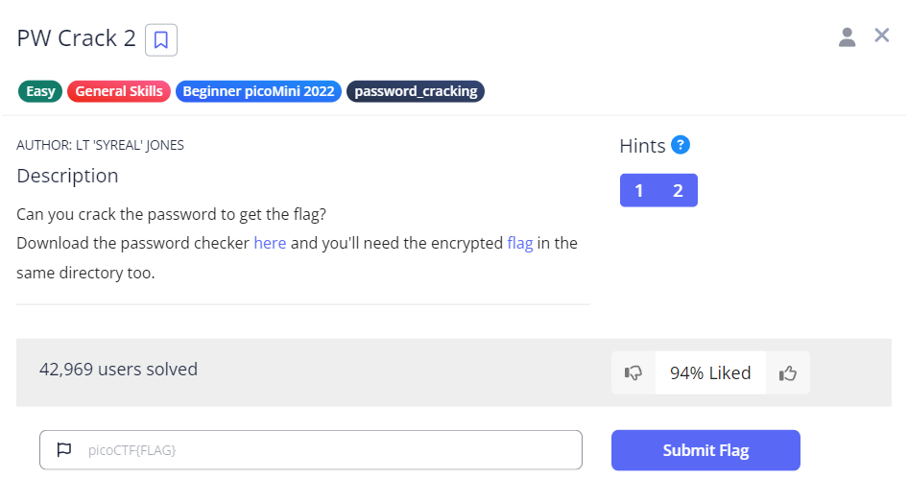Viewport: 908px width, 503px height.
Task: Download the encrypted 'flag' file link
Action: [519, 243]
